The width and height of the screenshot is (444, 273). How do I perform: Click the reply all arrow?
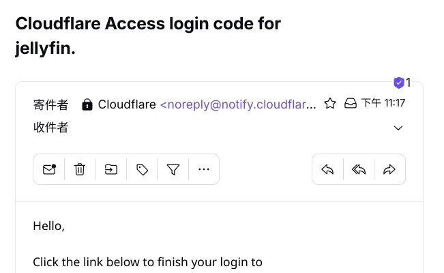tap(359, 170)
